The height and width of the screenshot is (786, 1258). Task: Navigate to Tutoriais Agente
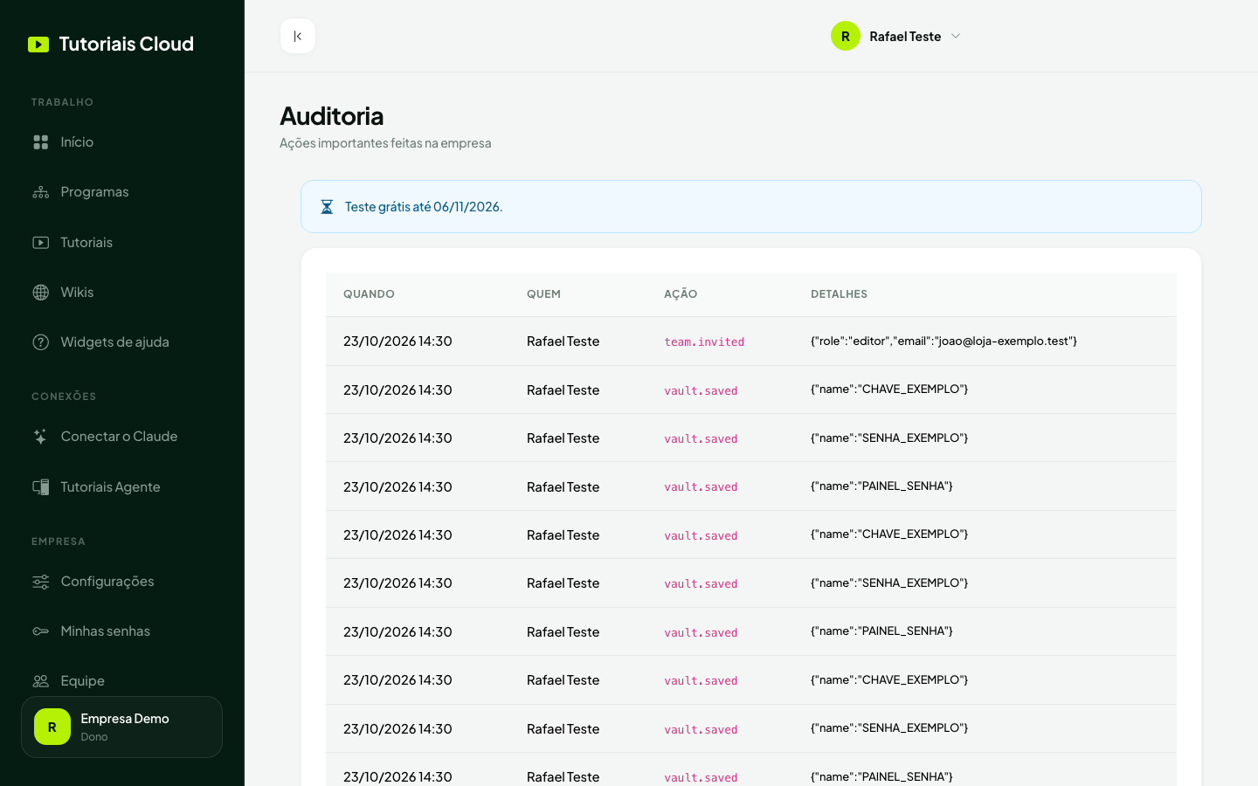tap(122, 487)
